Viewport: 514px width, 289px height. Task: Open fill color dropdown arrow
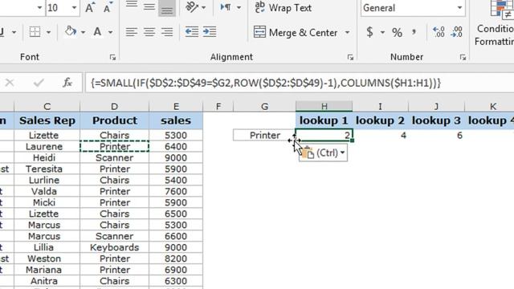coord(83,32)
